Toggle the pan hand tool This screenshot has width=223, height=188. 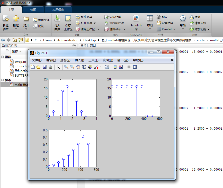[x=78, y=67]
